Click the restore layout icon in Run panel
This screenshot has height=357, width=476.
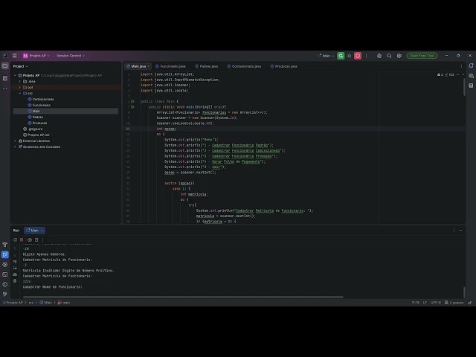[36, 239]
